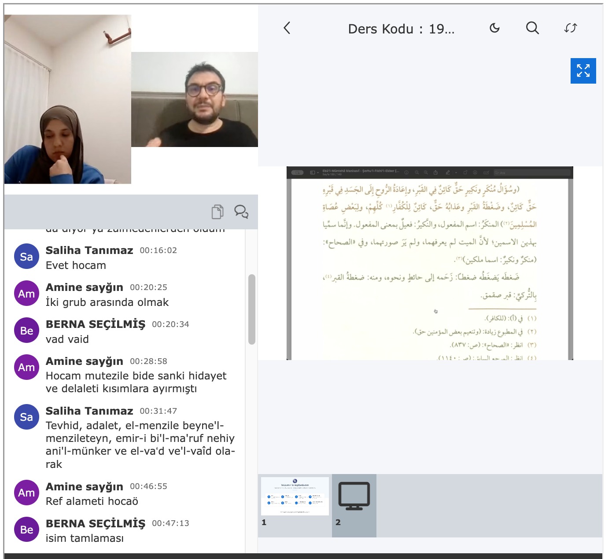Click the 'Ref alameti hocaö' message
Image resolution: width=612 pixels, height=559 pixels.
click(92, 501)
